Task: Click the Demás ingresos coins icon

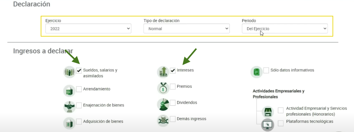Action: point(163,121)
